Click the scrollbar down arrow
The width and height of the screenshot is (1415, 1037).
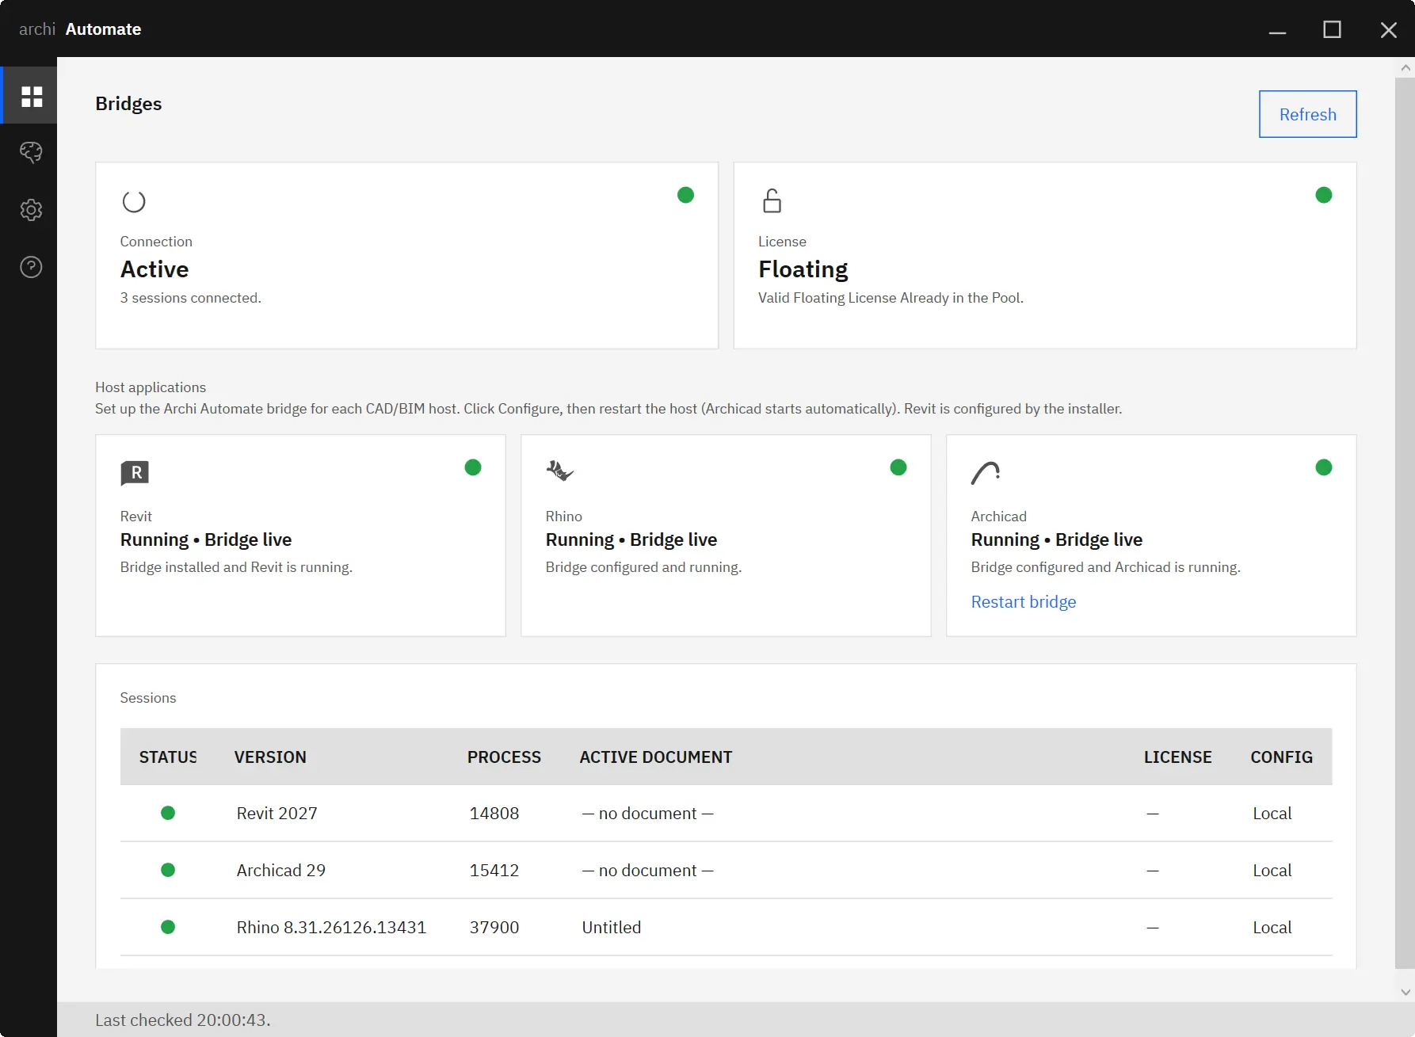(x=1405, y=992)
